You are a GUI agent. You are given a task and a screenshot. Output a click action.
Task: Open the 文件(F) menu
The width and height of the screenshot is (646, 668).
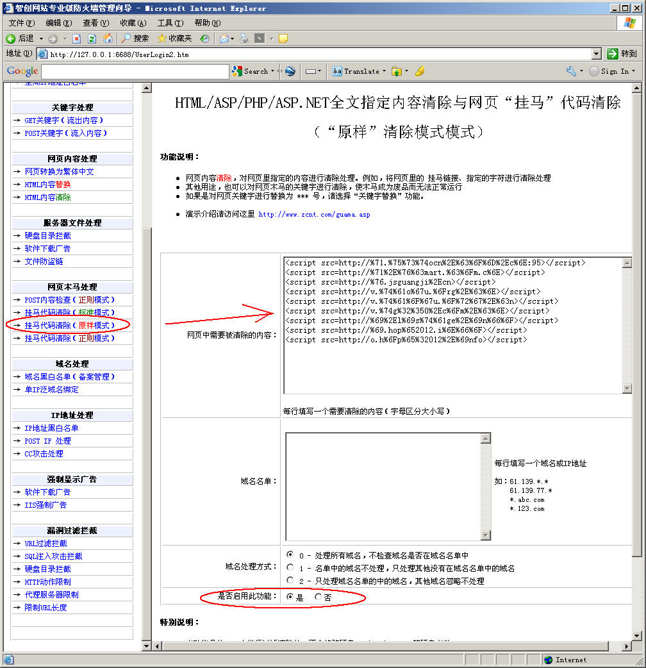click(22, 23)
